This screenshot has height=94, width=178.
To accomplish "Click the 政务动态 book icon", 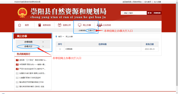I will (x=39, y=25).
